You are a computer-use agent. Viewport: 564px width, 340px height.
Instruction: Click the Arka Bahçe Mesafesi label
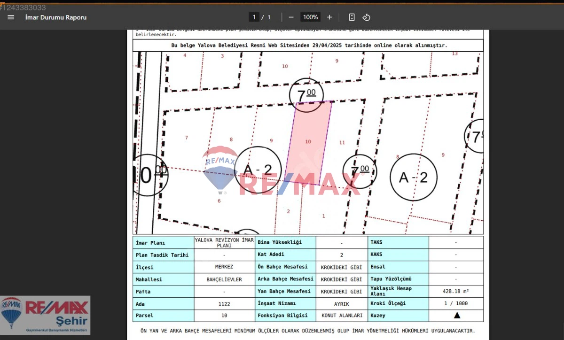click(285, 279)
